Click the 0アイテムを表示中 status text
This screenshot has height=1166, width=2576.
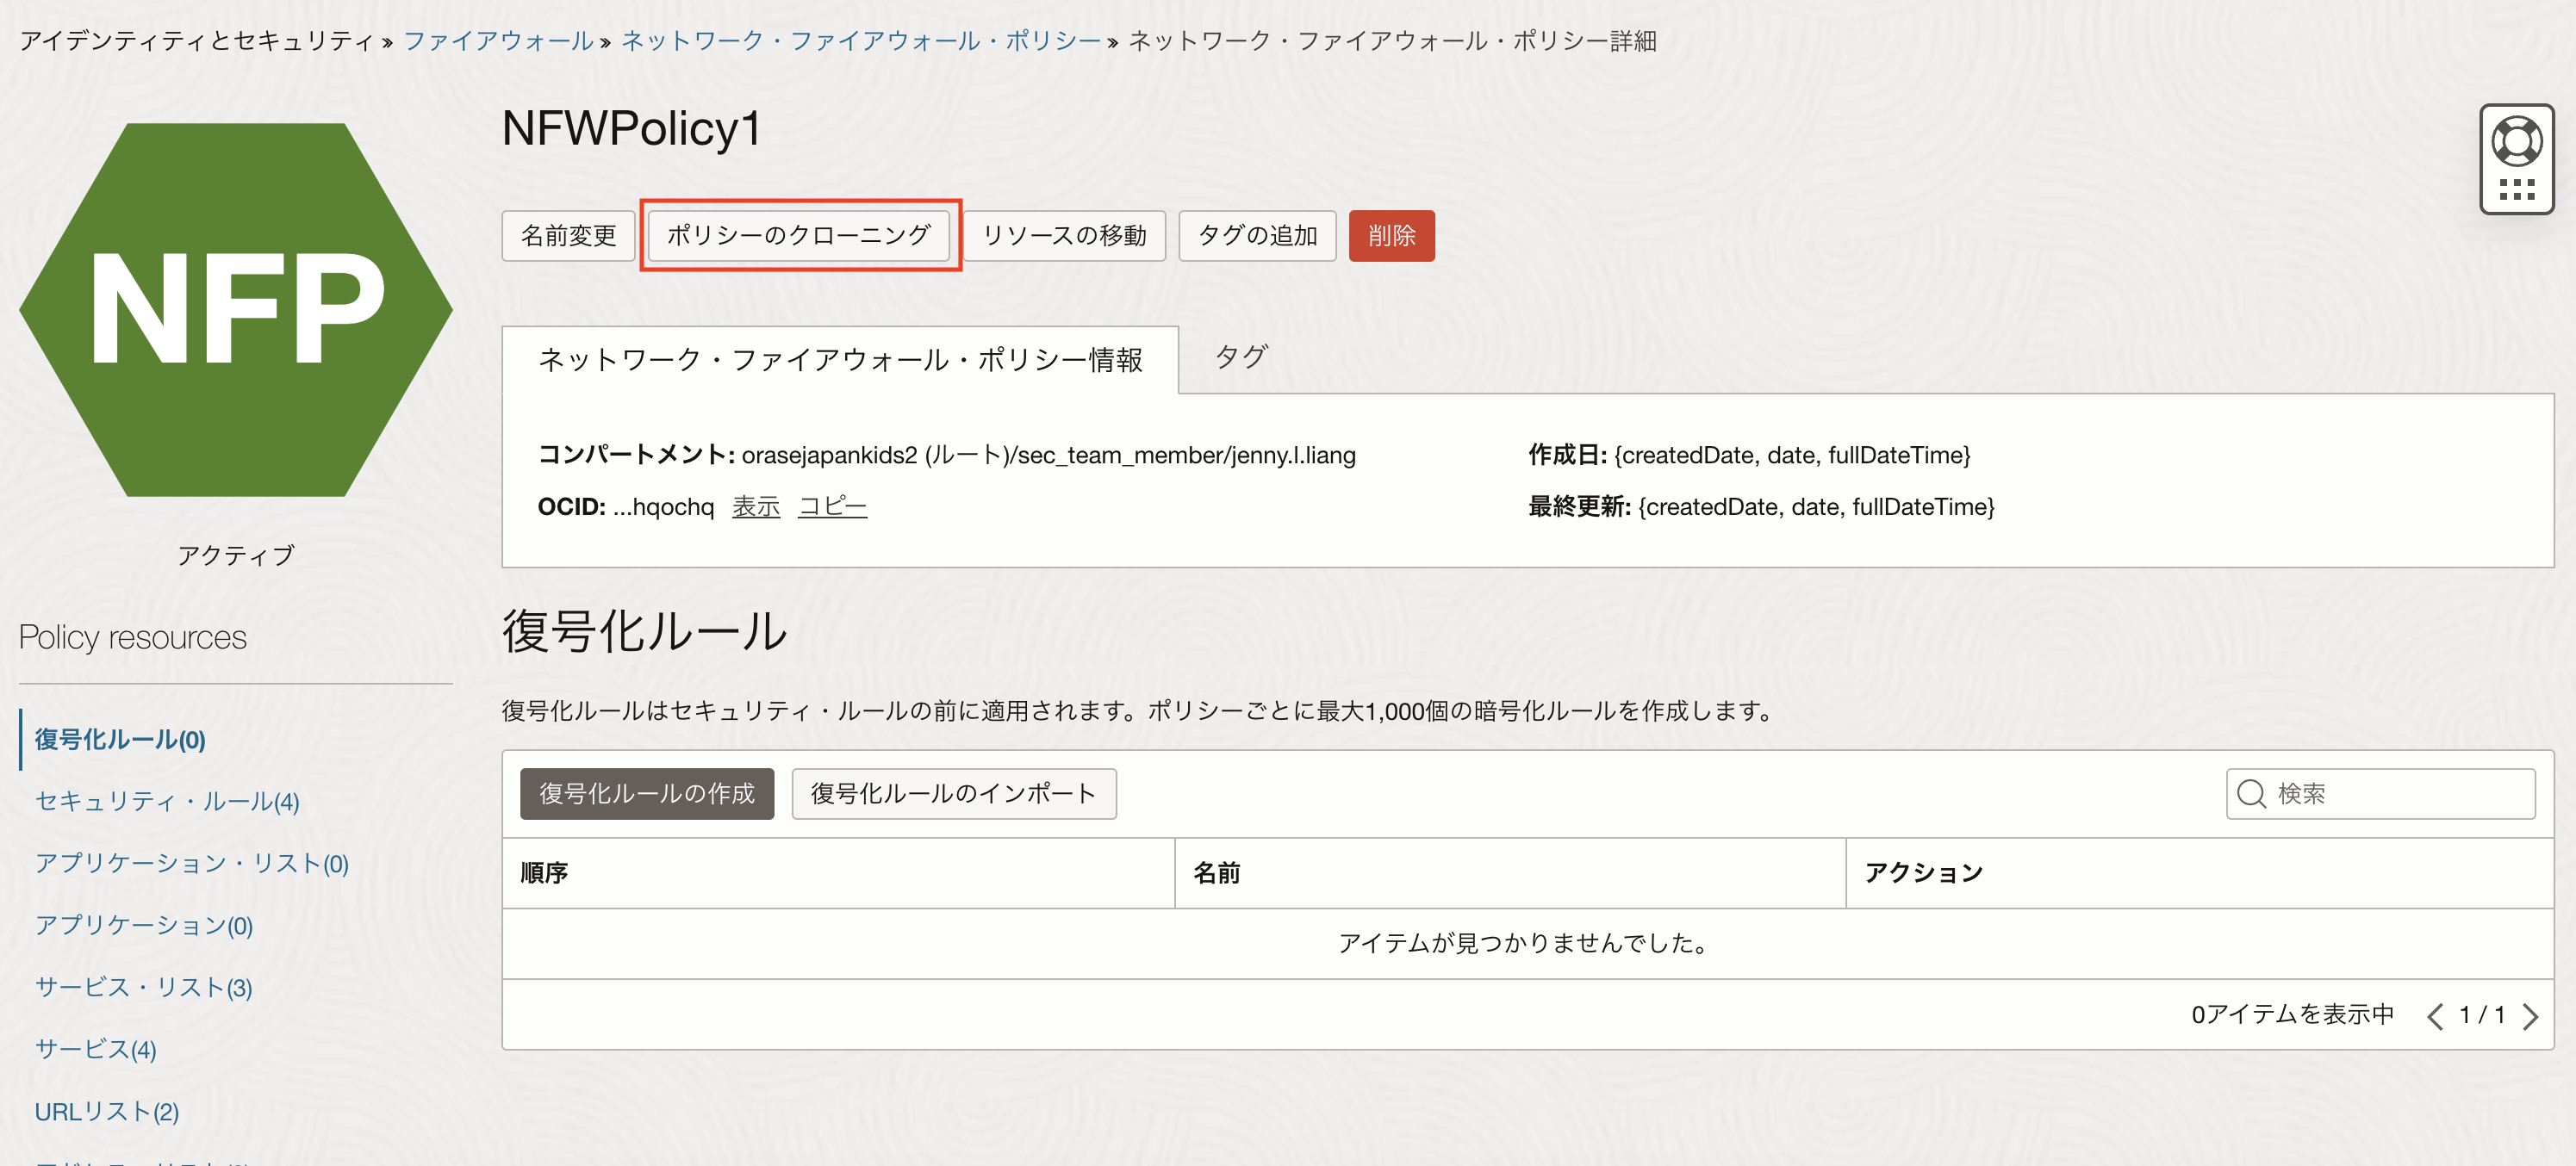click(x=2292, y=1014)
